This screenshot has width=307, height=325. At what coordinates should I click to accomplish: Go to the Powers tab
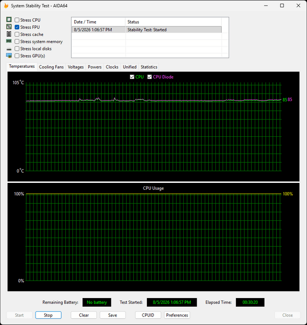tap(94, 67)
